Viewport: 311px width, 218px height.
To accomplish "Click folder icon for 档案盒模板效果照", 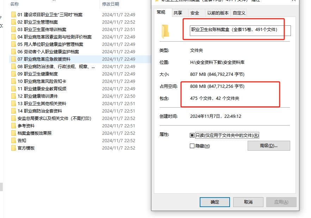I will (13, 133).
